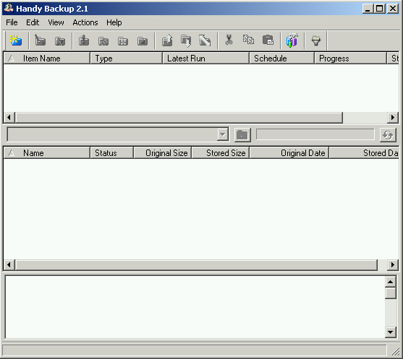Click the items list horizontal scrollbar thumb
403x359 pixels.
click(179, 118)
